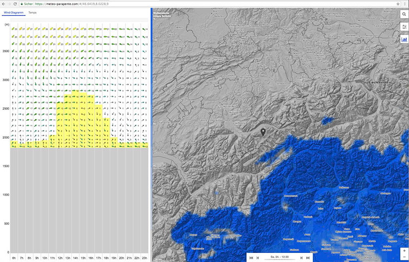Select the 9h column label
This screenshot has height=262, width=409.
click(x=37, y=258)
